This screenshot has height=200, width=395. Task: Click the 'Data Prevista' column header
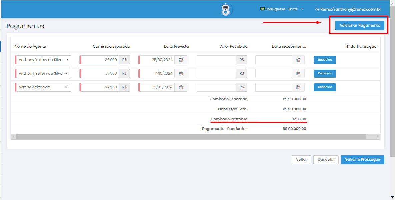coord(176,46)
